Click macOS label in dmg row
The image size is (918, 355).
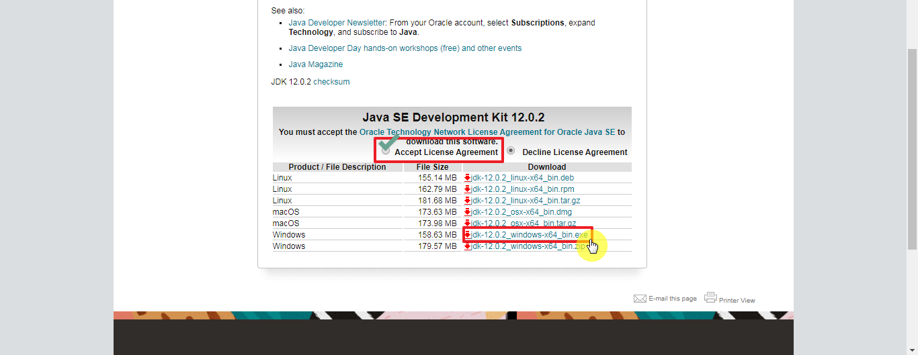[x=286, y=212]
